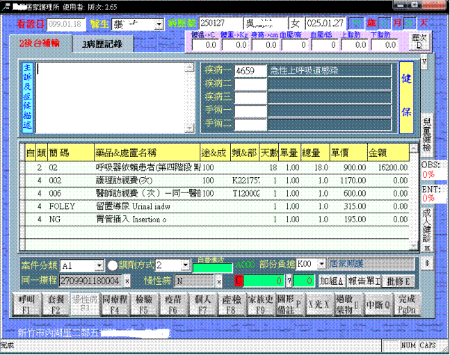Open the 疫苗 F6 vaccine button
Image resolution: width=450 pixels, height=355 pixels.
[172, 303]
